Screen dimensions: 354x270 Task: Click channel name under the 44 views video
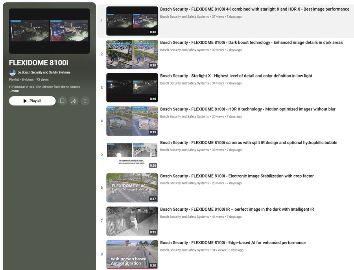[184, 217]
